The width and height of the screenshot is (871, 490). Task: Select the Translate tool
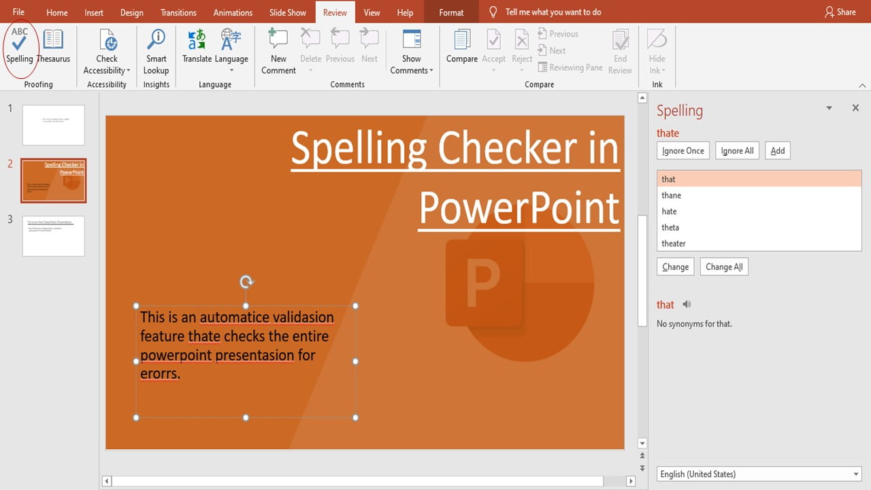coord(197,48)
